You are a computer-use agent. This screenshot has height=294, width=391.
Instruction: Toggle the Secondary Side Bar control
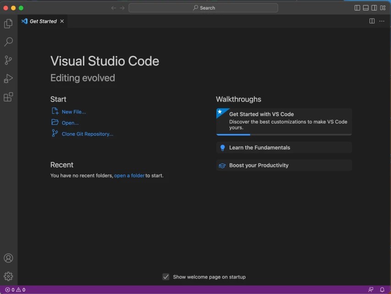[374, 7]
